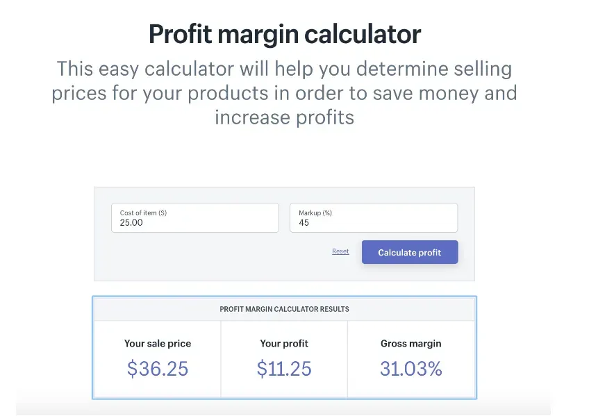Click 'increase profits' in the description
Screen dimensions: 589x416
(x=285, y=117)
